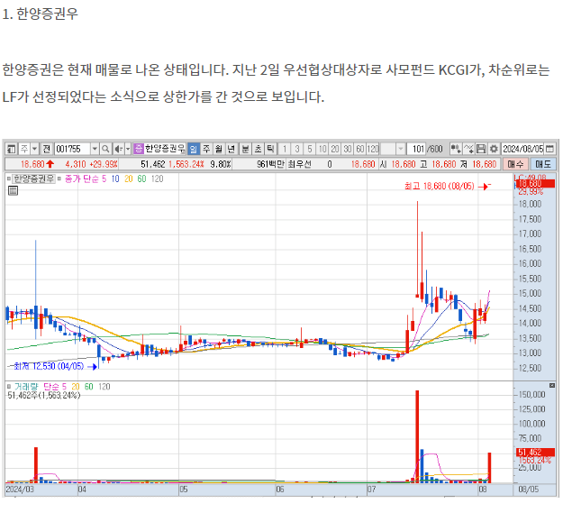Screen dimensions: 563x513
Task: Click the +29.99% change rate value
Action: (x=104, y=164)
